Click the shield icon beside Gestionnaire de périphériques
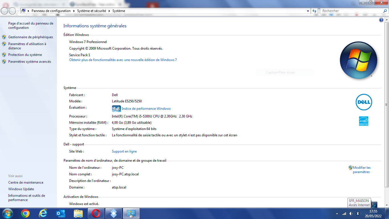Viewport: 389px width, 219px height. tap(4, 37)
